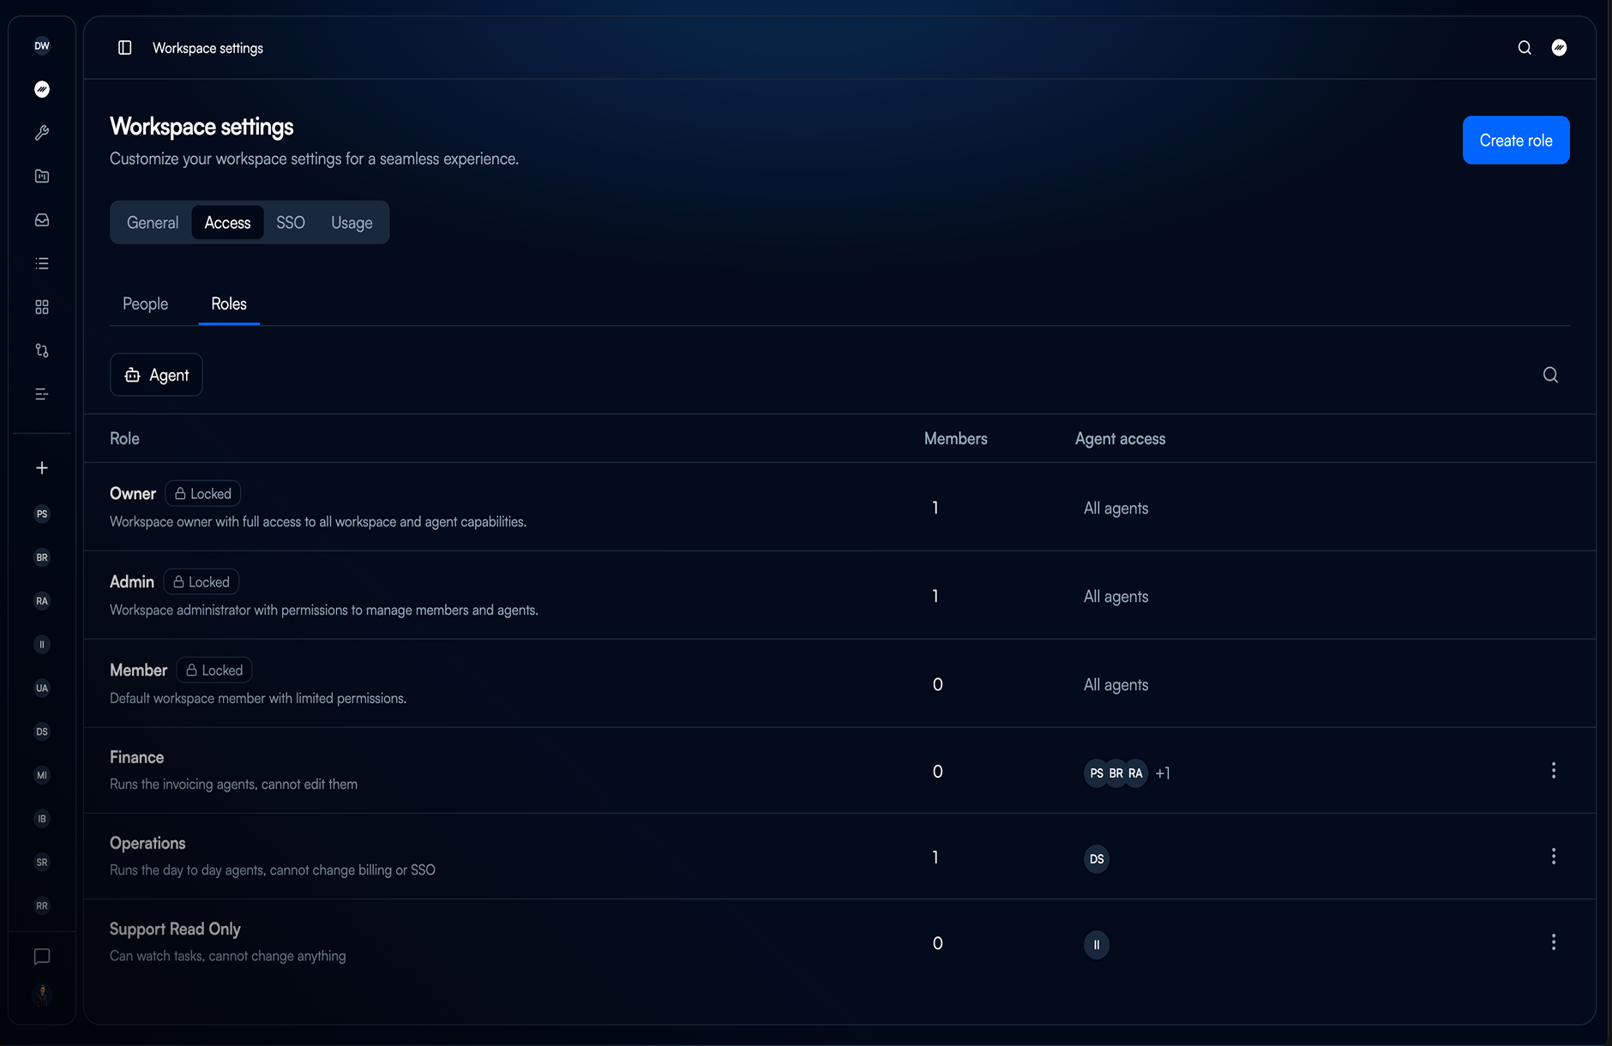Viewport: 1612px width, 1046px height.
Task: Click the PS avatar in Finance agent access
Action: pyautogui.click(x=1096, y=773)
